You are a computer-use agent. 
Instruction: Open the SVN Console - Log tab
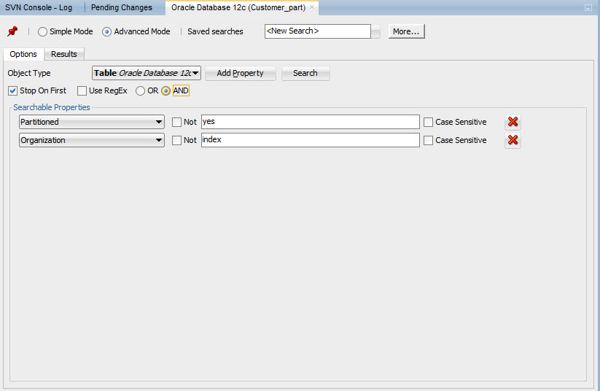39,7
